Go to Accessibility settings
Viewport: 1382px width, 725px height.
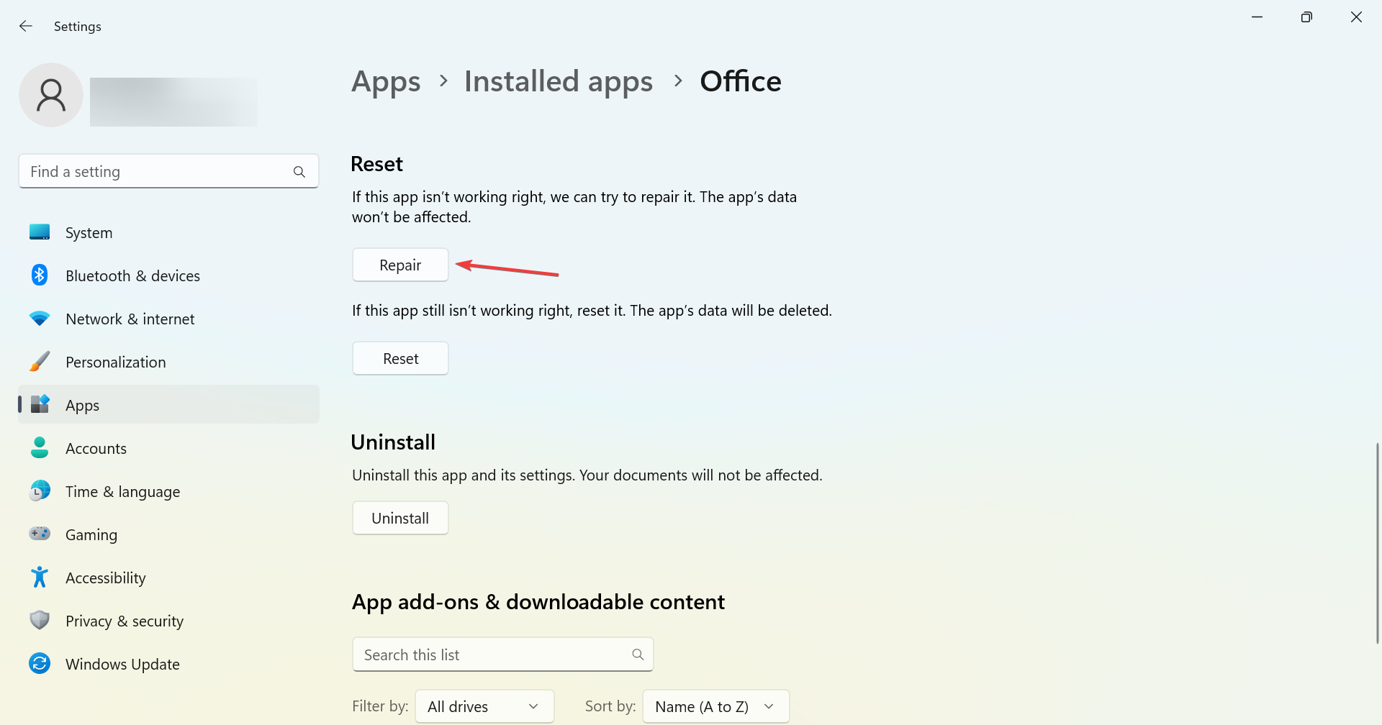click(x=168, y=578)
